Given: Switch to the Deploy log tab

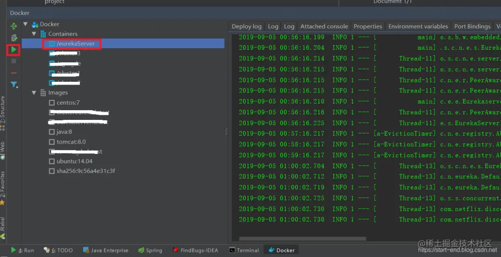Looking at the screenshot, I should 246,26.
